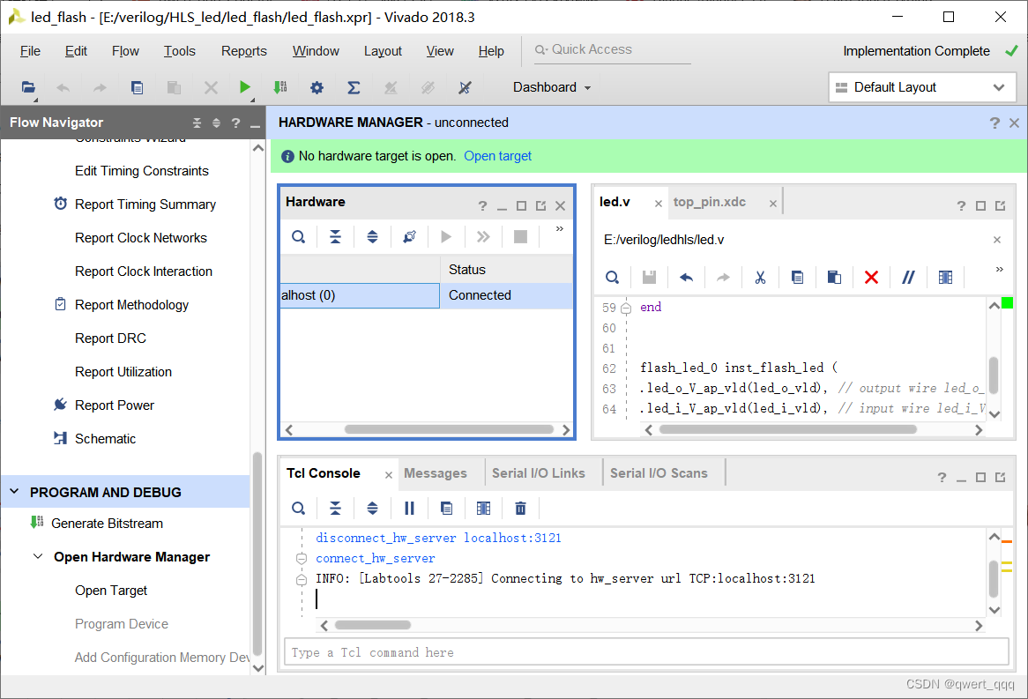Collapse the PROGRAM AND DEBUG section
The height and width of the screenshot is (699, 1028).
14,492
